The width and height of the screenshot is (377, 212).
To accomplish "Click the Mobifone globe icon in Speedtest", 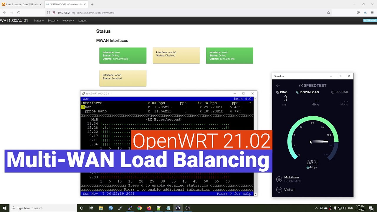I will coord(279,179).
